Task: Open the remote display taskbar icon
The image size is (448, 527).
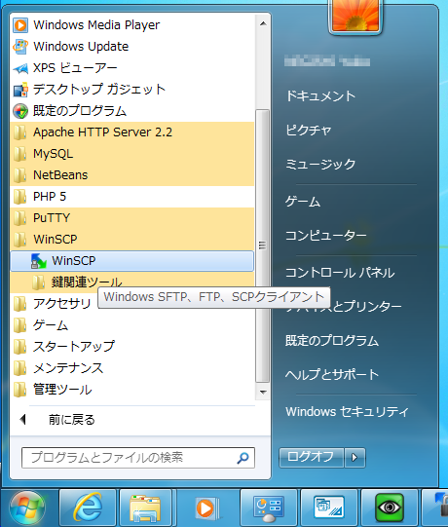Action: point(329,508)
